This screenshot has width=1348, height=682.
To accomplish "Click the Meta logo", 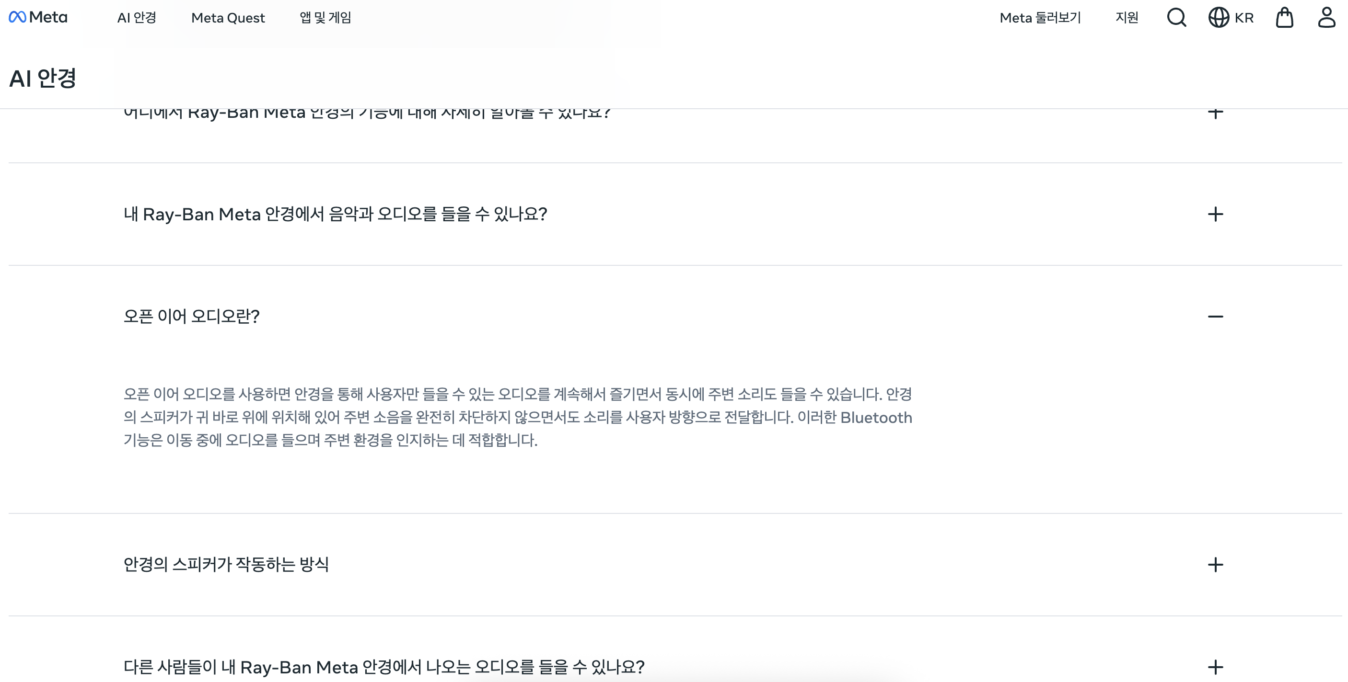I will [39, 17].
